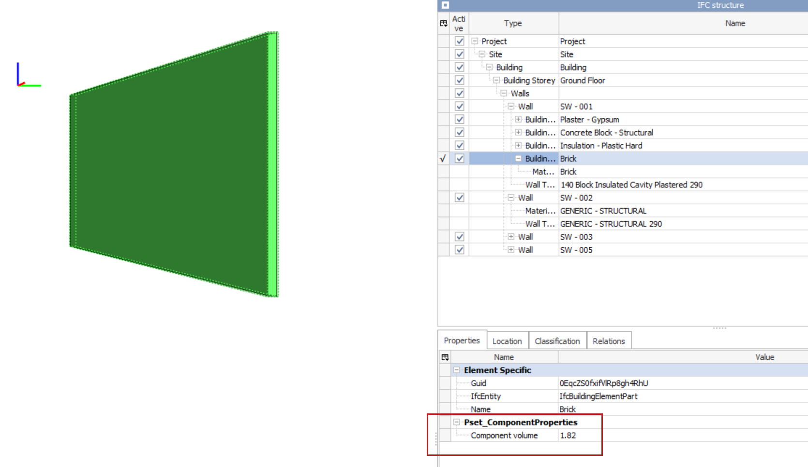
Task: Toggle the Active checkbox for Project row
Action: point(460,41)
